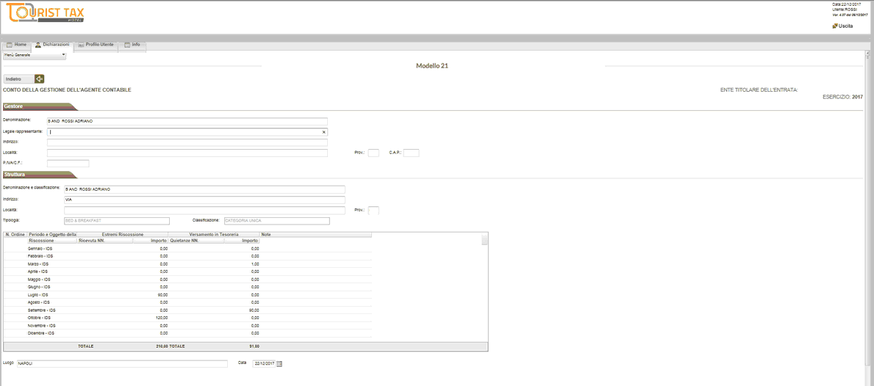Click the 1,00 value in Marzo row
This screenshot has height=386, width=874.
255,264
